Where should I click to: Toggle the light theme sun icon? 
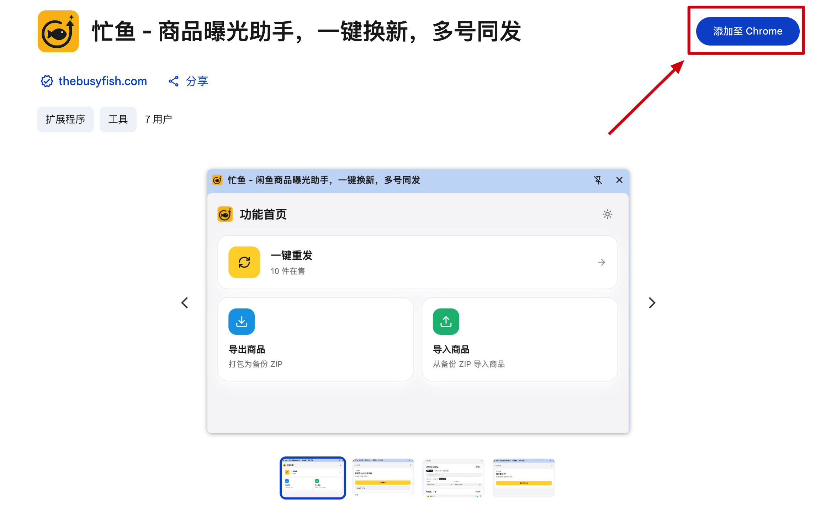pos(608,214)
